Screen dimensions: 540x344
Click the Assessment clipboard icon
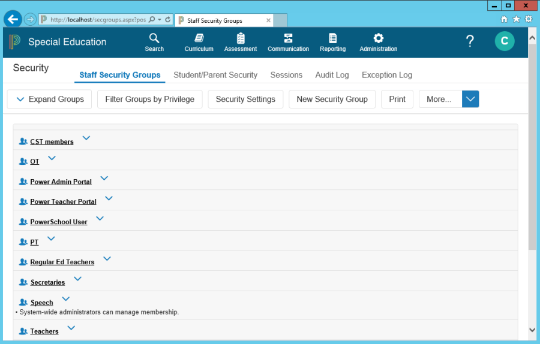[241, 38]
